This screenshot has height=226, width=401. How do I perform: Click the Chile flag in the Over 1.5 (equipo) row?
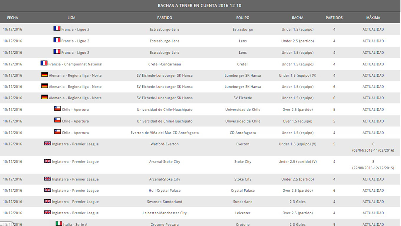[57, 120]
